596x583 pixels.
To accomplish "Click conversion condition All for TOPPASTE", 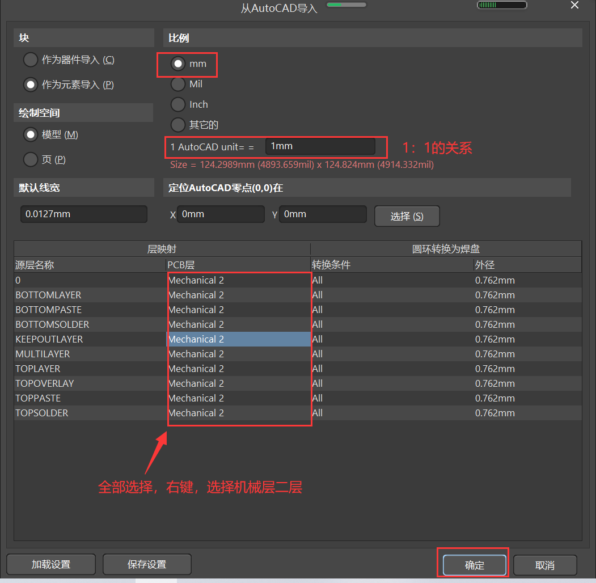I will click(x=392, y=398).
